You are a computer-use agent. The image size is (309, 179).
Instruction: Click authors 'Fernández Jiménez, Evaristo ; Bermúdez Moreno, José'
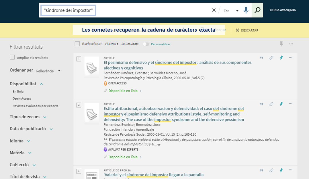[145, 73]
